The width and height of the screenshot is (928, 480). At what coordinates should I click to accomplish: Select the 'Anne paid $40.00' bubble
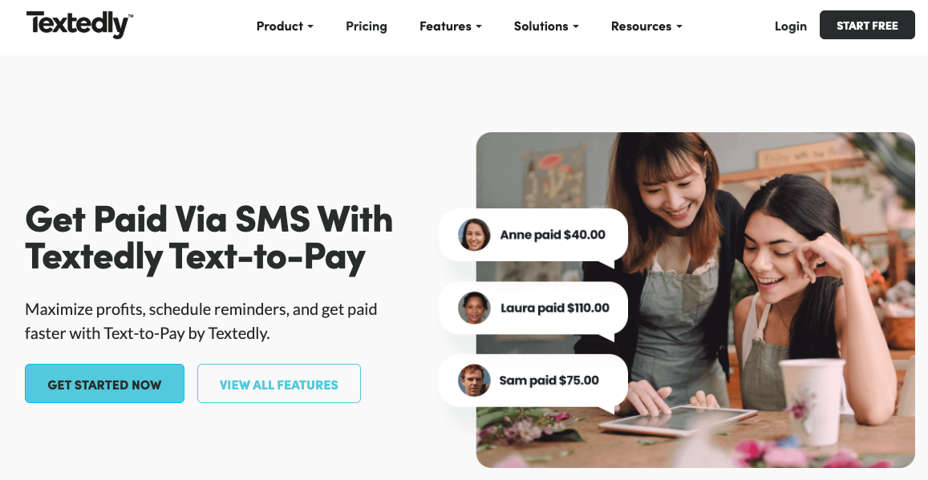pyautogui.click(x=533, y=236)
